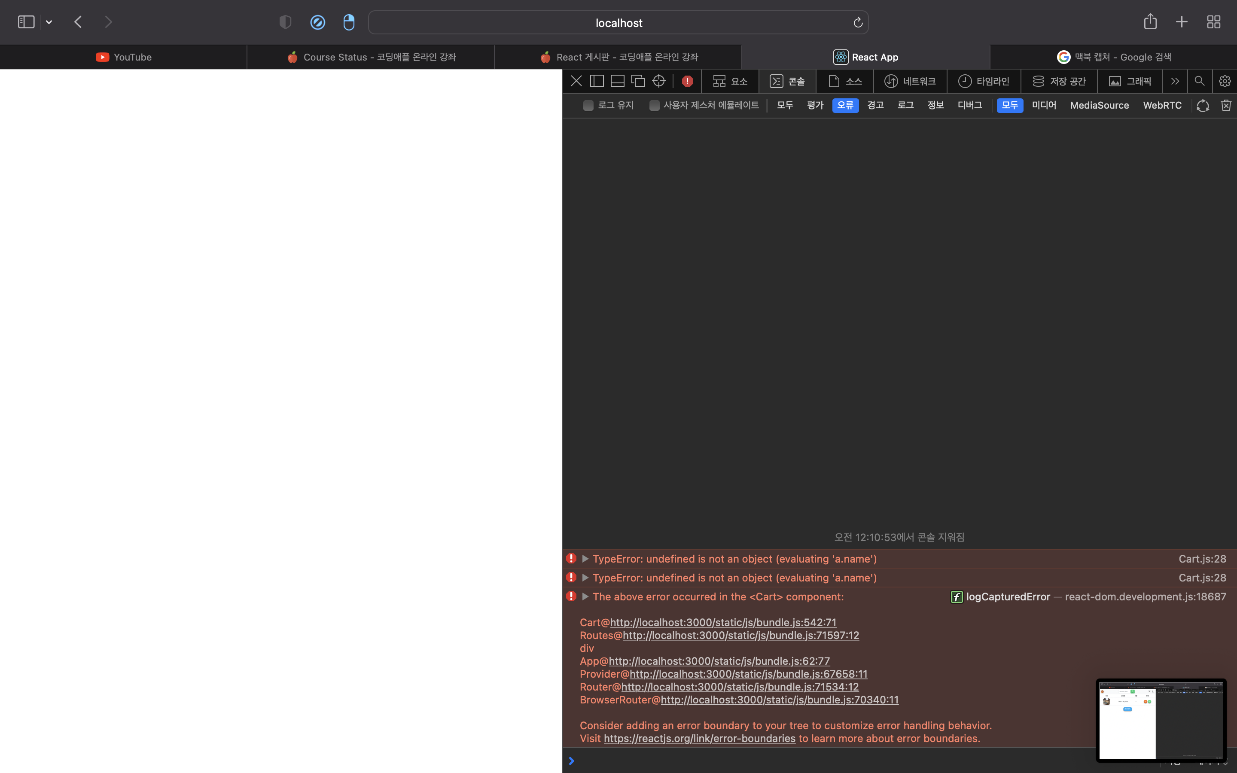
Task: Open Cart.js:28 from second TypeError
Action: [1202, 578]
